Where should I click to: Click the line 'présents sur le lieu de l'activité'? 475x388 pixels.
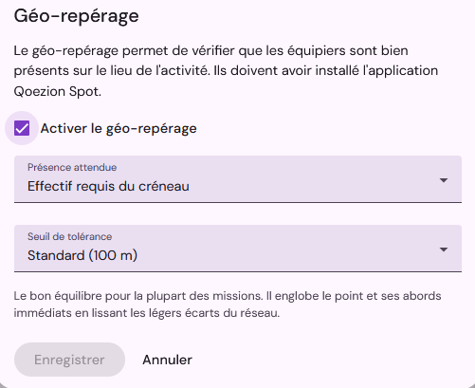coord(112,70)
